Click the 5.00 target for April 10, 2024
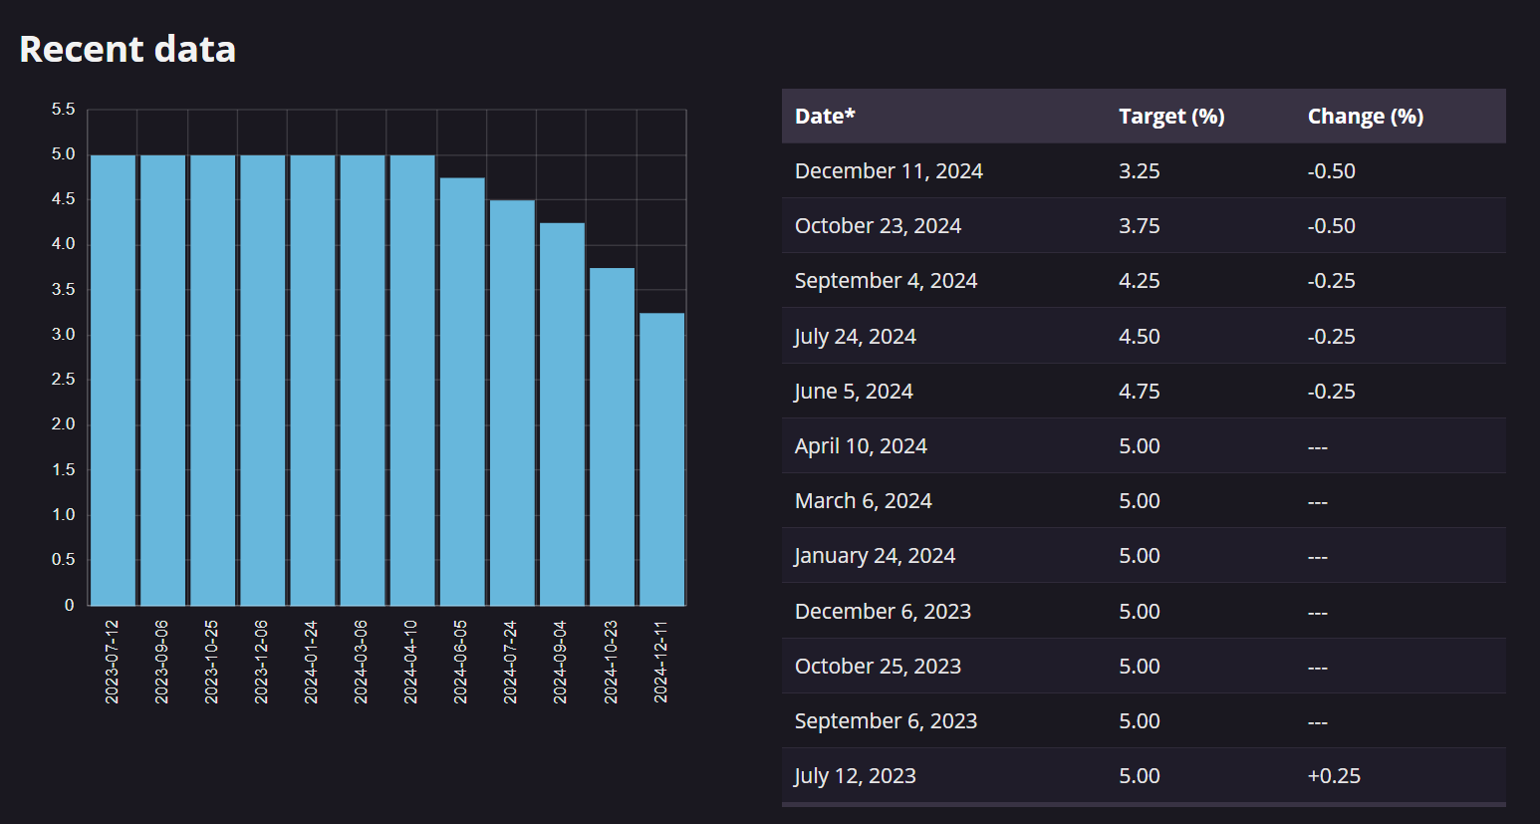The image size is (1540, 824). pyautogui.click(x=1140, y=446)
